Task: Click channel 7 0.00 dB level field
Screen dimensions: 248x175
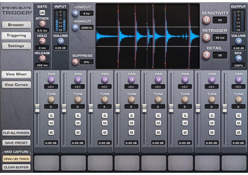Action: tap(211, 143)
